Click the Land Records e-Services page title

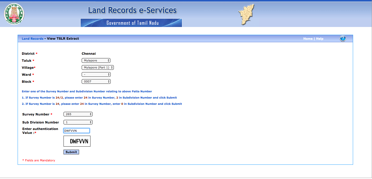click(x=132, y=10)
